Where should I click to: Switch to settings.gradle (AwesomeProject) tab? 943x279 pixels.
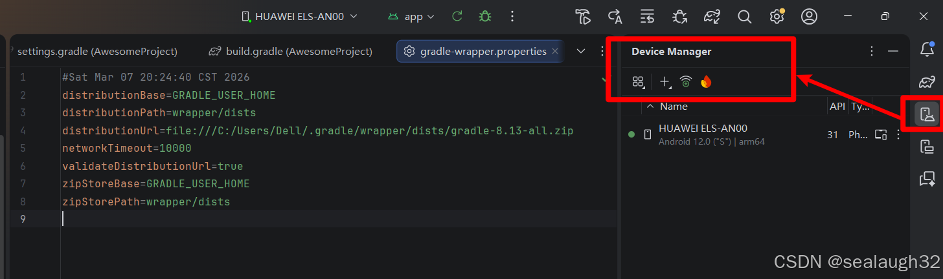[97, 51]
